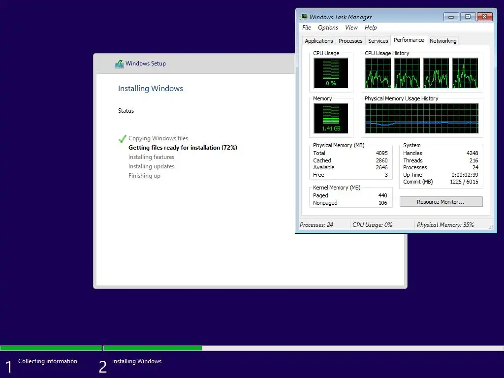Click the fourth CPU Usage History graph

click(465, 73)
